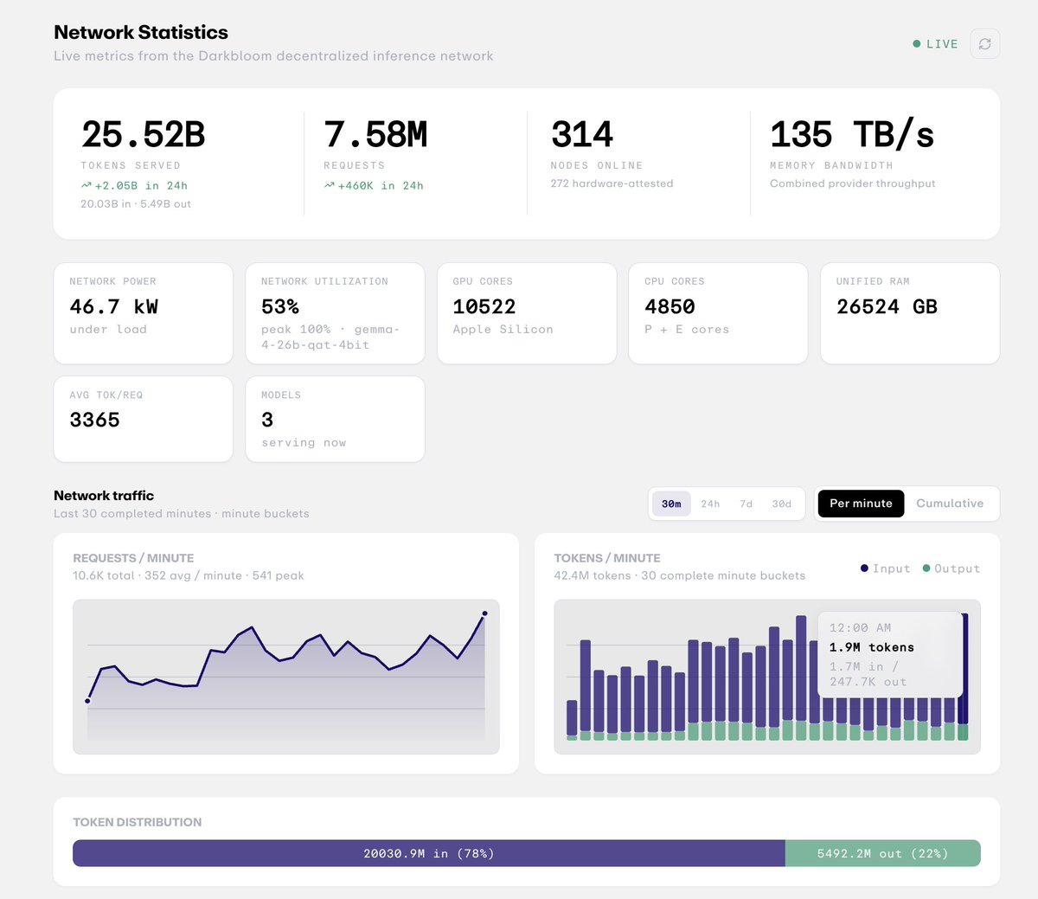Click the Unified RAM 26524 GB value
Screen dimensions: 1038x899
coord(887,306)
